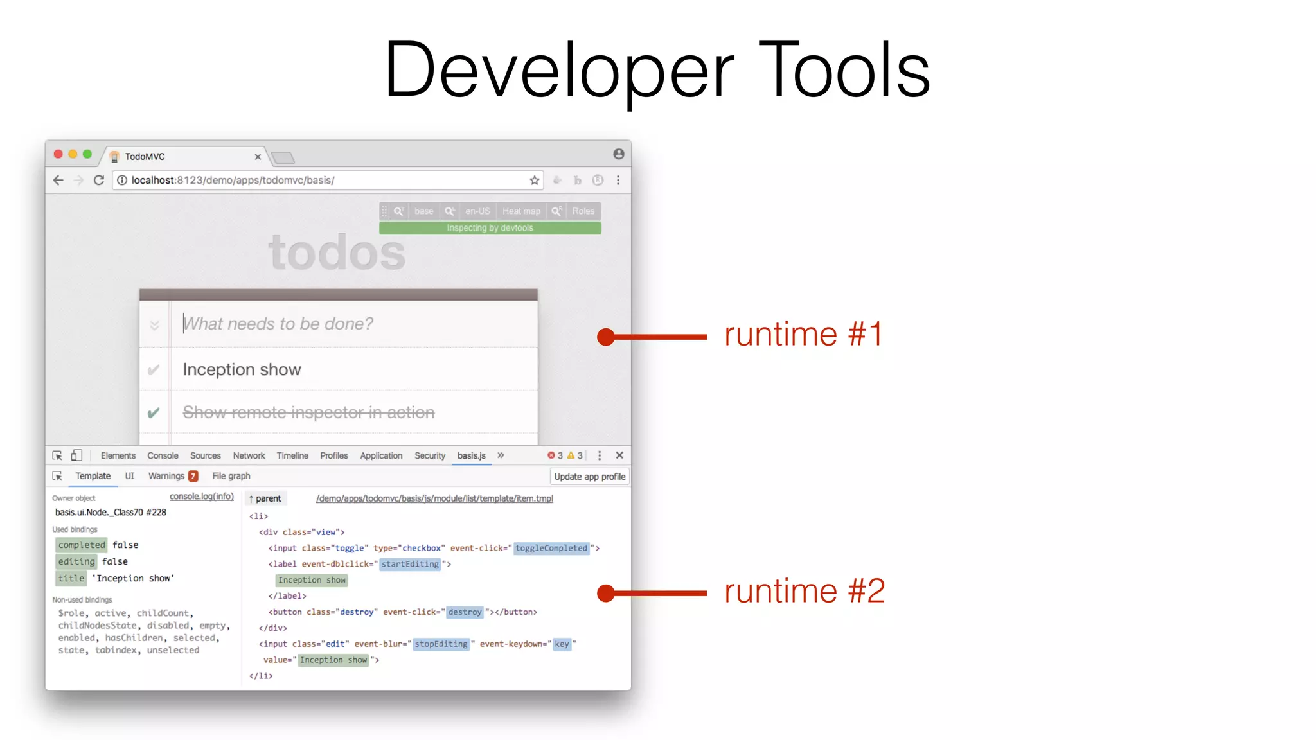This screenshot has height=740, width=1316.
Task: Reload the TodoMVC page
Action: coord(99,181)
